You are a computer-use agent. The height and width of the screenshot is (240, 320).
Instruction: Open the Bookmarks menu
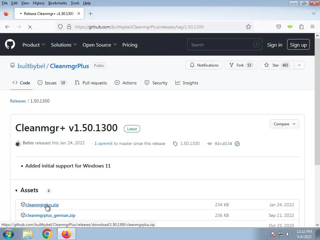click(57, 3)
